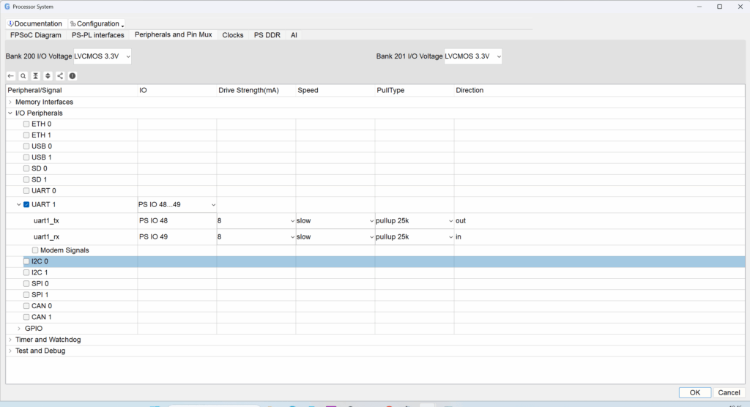Collapse all rows using the toolbar icon
750x407 pixels.
[35, 76]
